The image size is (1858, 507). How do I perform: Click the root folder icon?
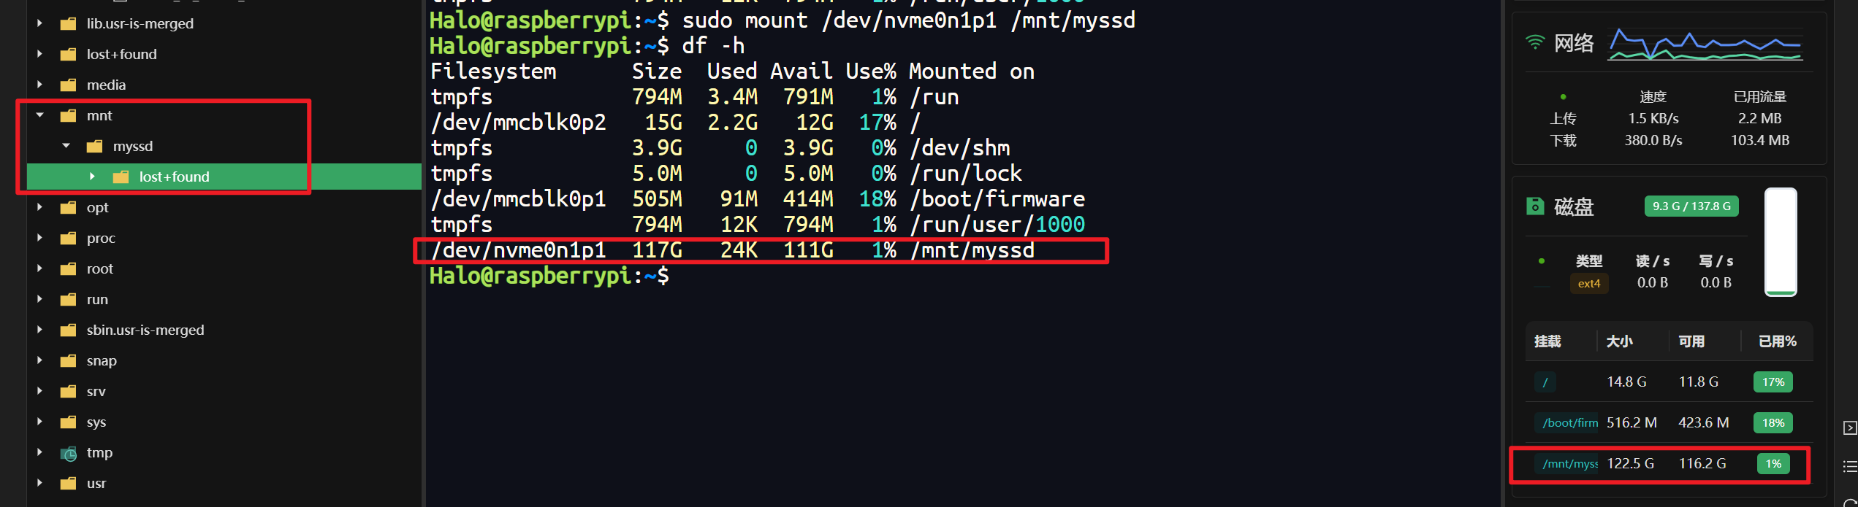click(68, 269)
